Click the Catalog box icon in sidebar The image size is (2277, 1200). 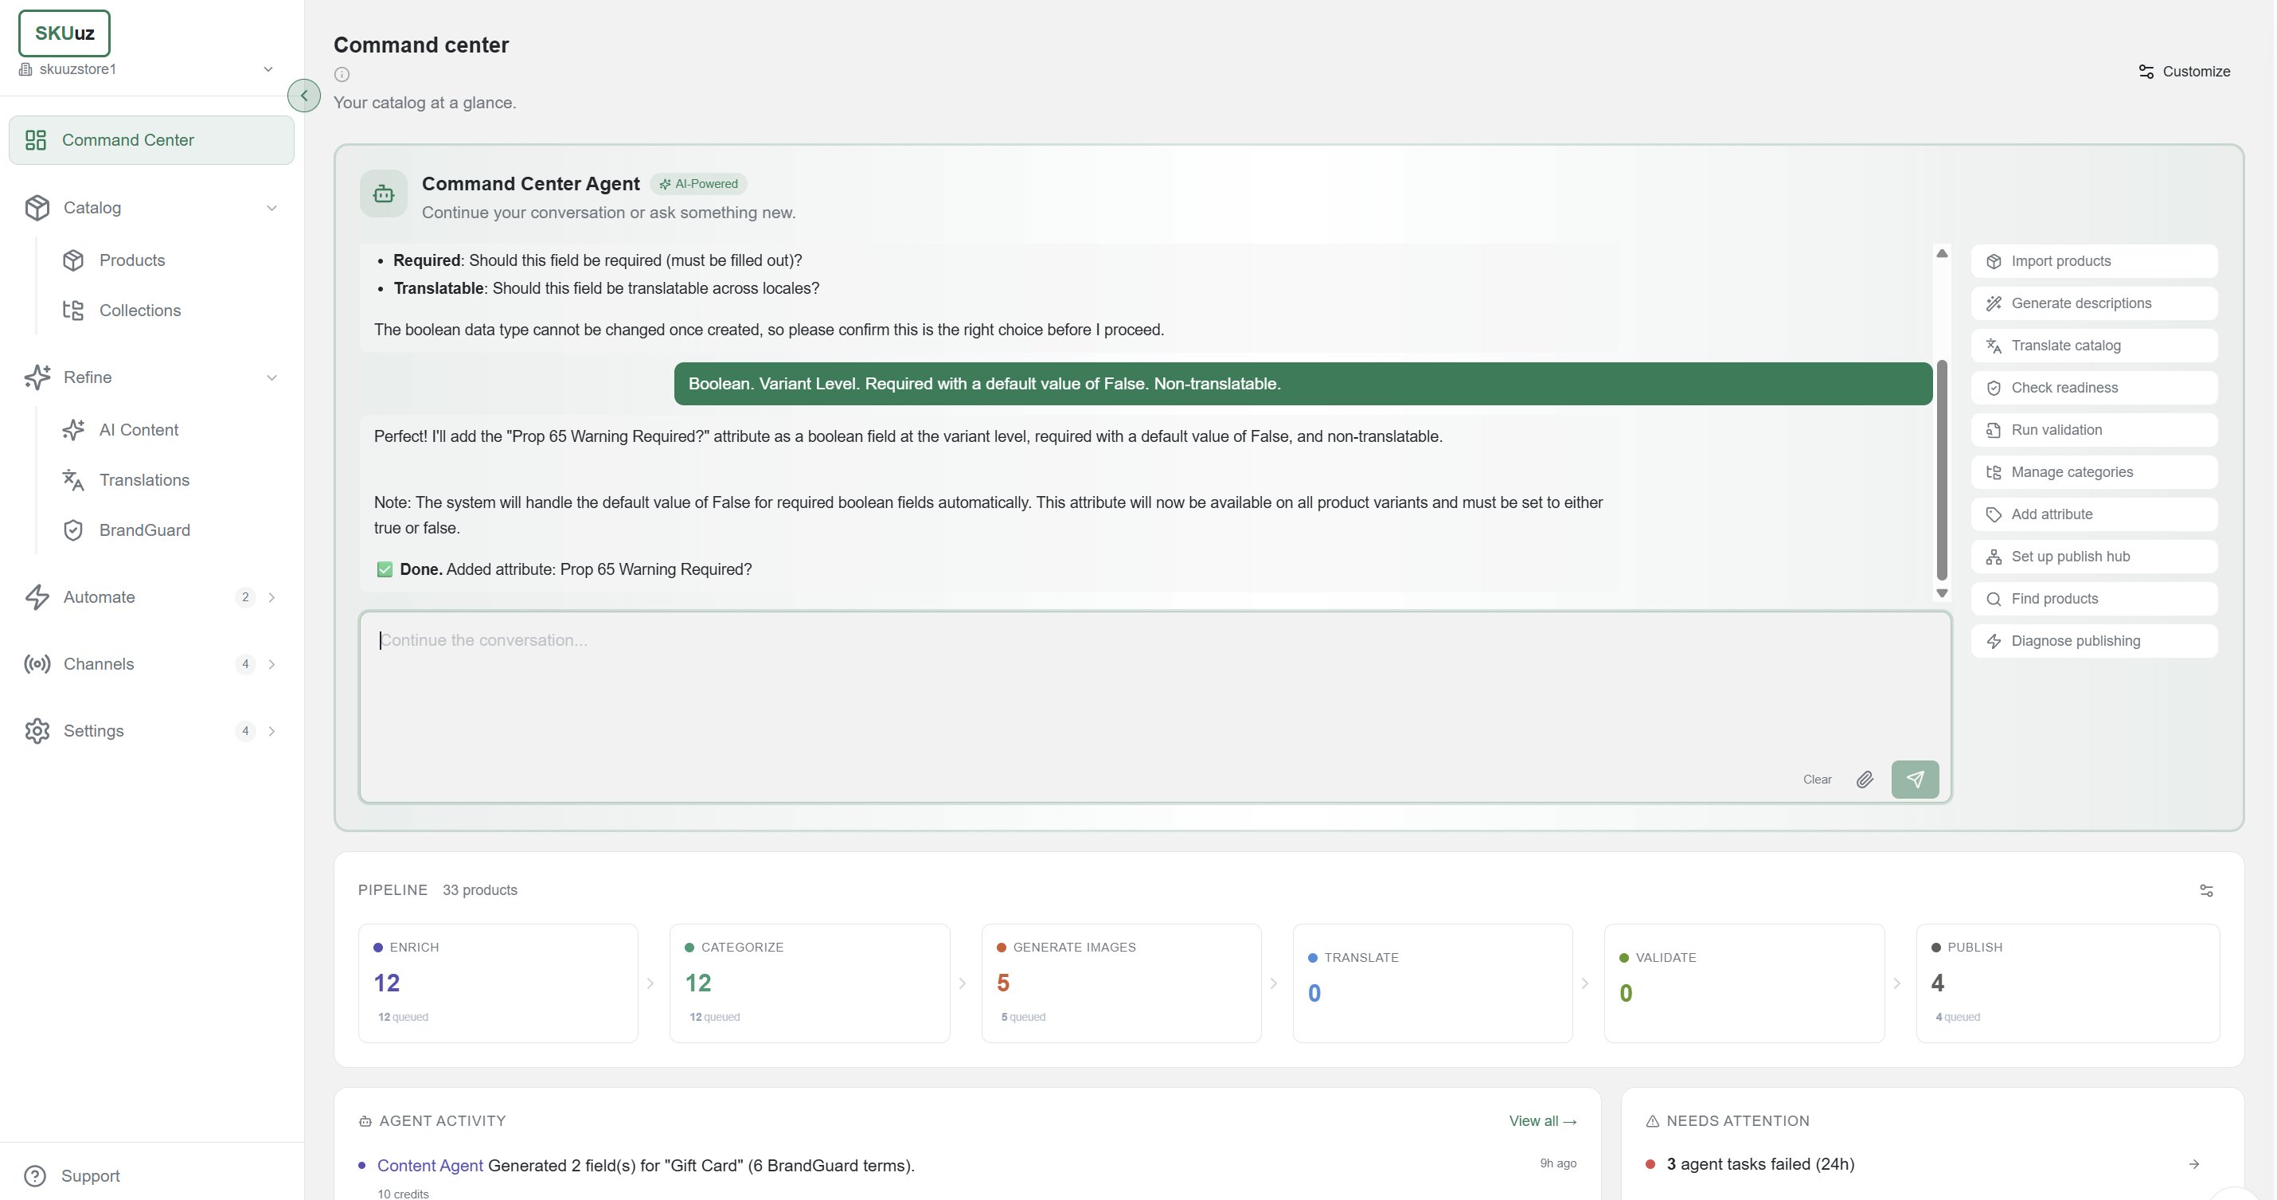pos(37,208)
